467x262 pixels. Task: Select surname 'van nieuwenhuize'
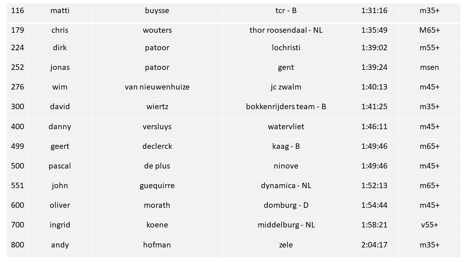[157, 87]
